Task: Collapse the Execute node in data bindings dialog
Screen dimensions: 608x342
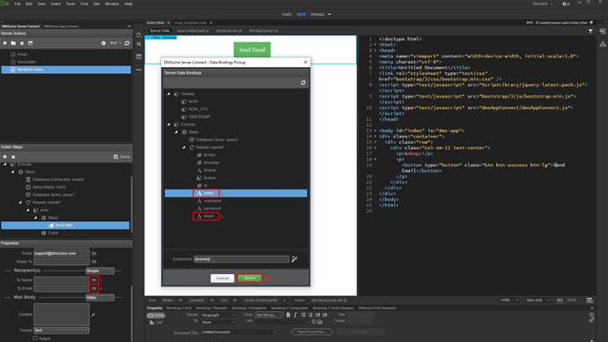Action: pyautogui.click(x=168, y=124)
